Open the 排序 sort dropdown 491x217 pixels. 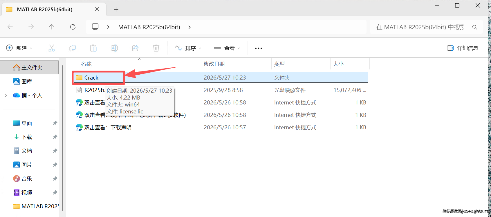[188, 48]
